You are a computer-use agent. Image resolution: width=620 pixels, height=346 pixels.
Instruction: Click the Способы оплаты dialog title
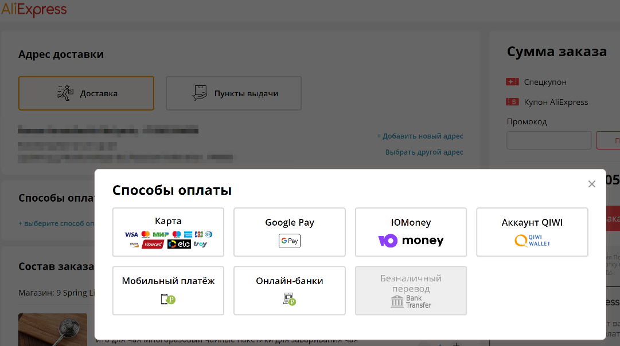click(172, 190)
